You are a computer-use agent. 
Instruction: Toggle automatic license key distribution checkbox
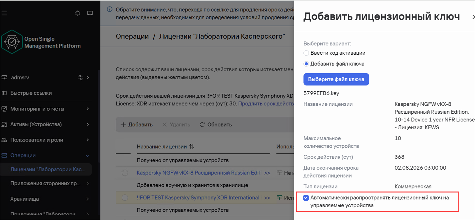click(306, 198)
